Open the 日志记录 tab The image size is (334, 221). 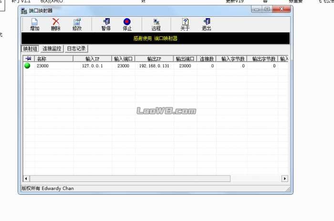pyautogui.click(x=76, y=49)
